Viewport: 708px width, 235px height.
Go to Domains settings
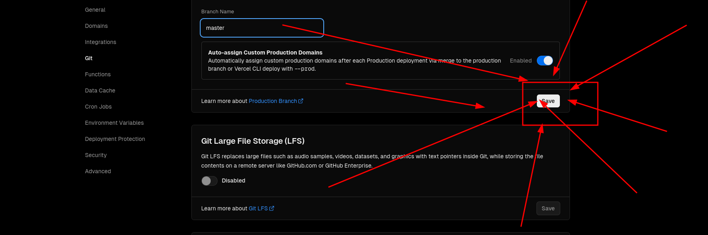(96, 26)
